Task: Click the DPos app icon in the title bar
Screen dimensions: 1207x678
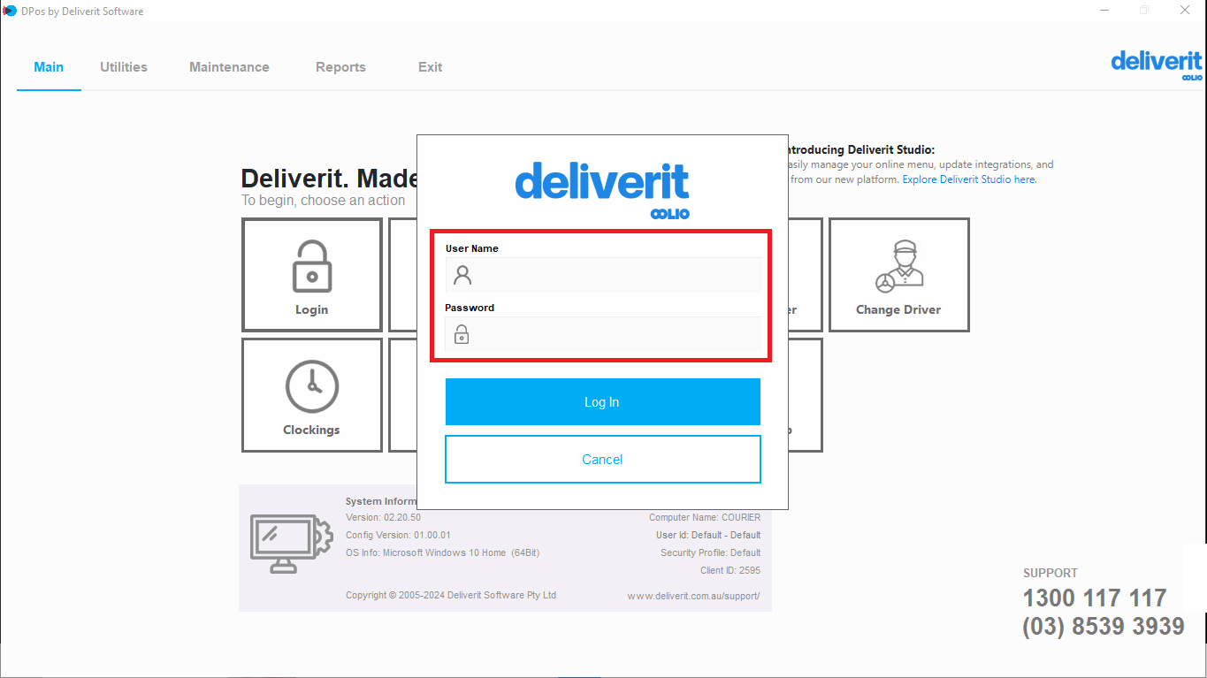Action: click(x=10, y=11)
